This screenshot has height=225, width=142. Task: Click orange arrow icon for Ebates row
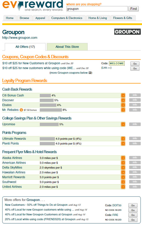click(x=123, y=105)
